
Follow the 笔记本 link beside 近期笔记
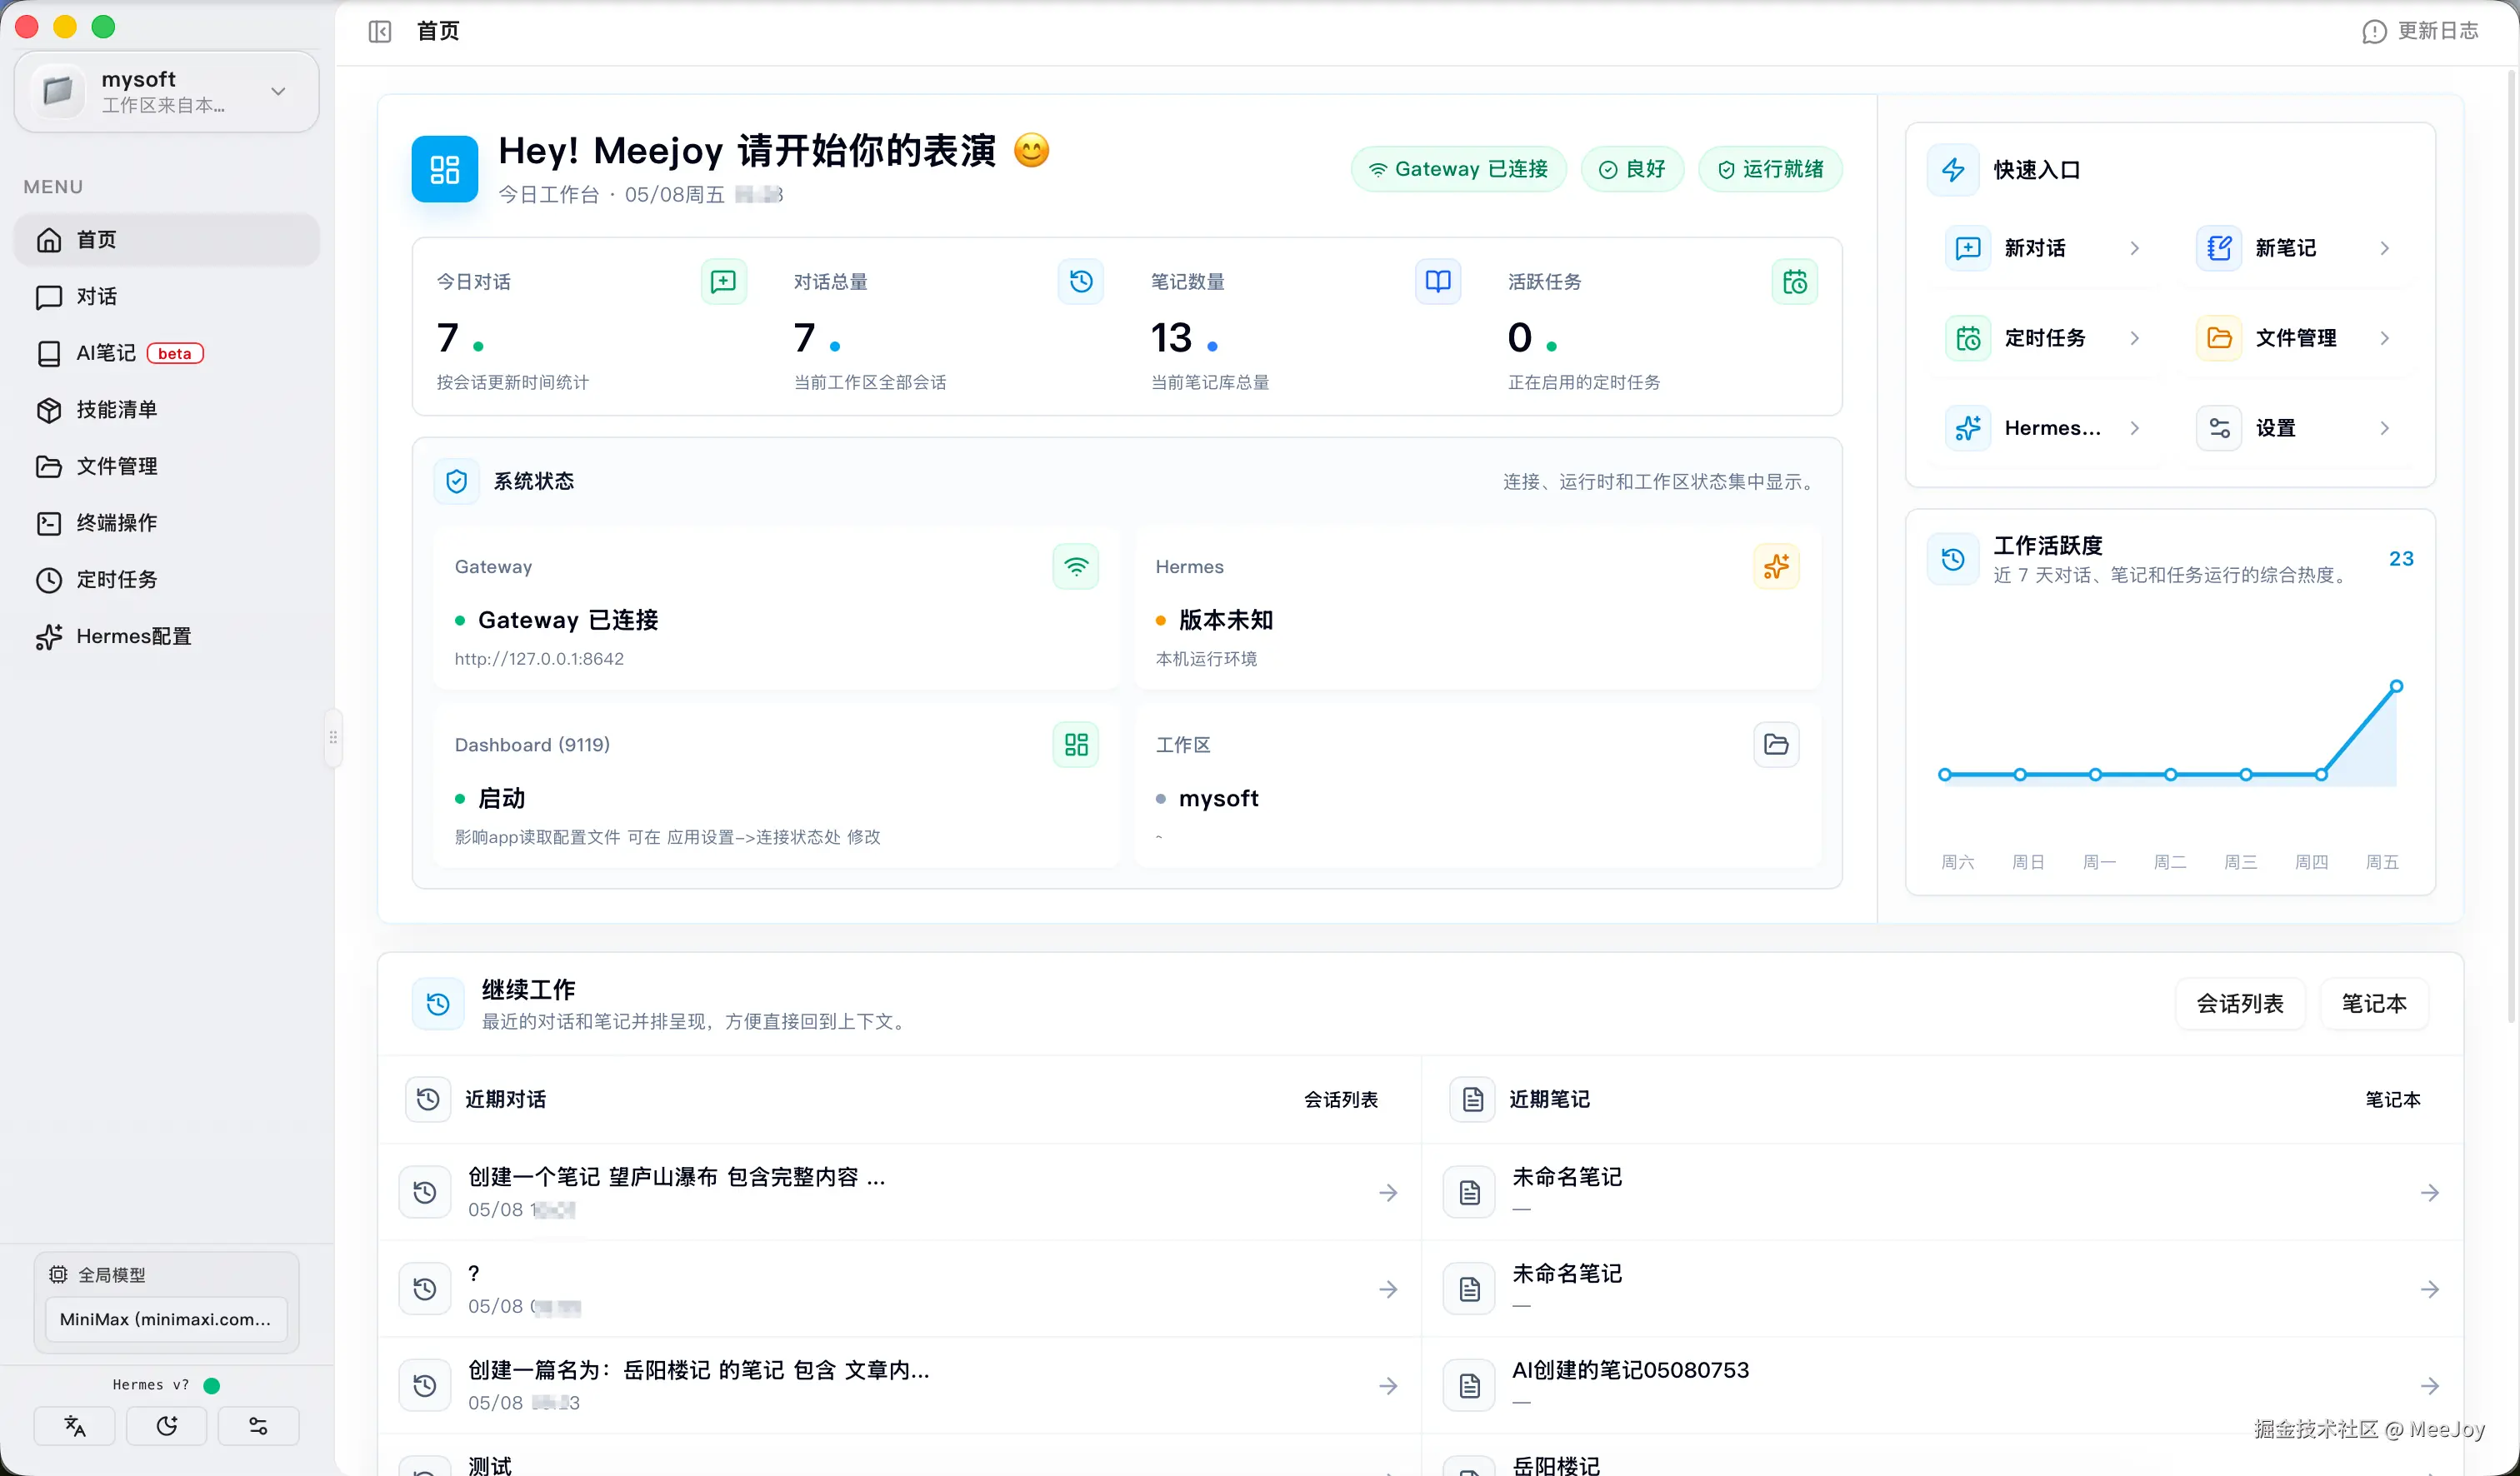click(2393, 1100)
